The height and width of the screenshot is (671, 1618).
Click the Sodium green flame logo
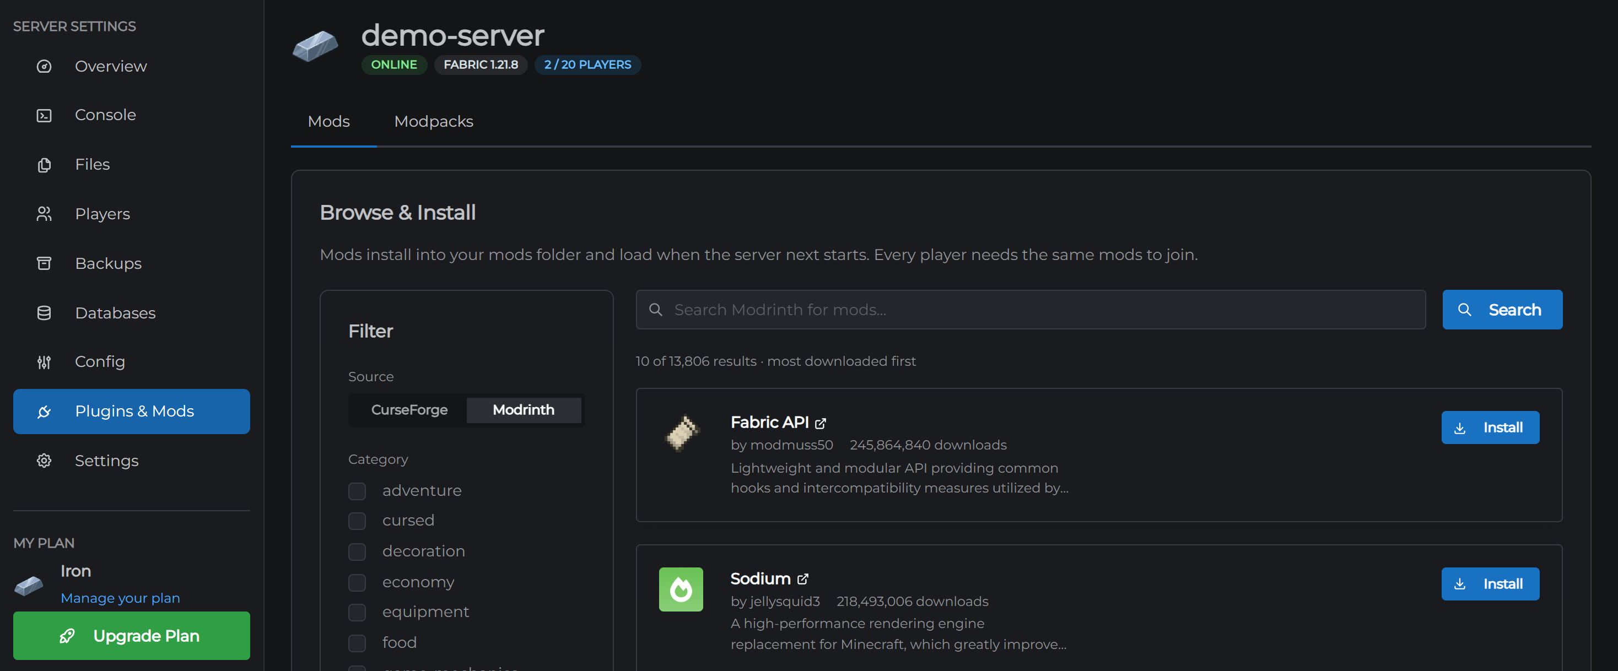click(681, 589)
